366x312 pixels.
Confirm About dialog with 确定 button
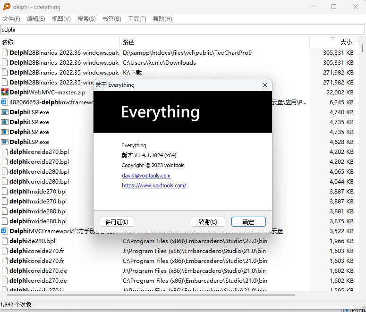(248, 222)
